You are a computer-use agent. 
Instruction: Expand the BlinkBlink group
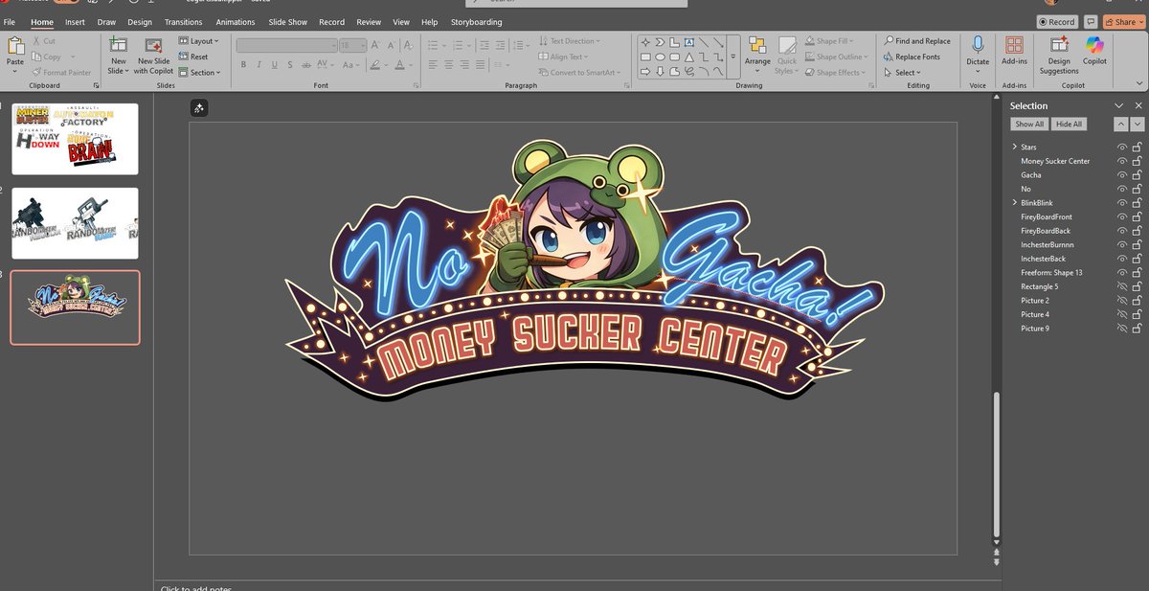tap(1015, 202)
